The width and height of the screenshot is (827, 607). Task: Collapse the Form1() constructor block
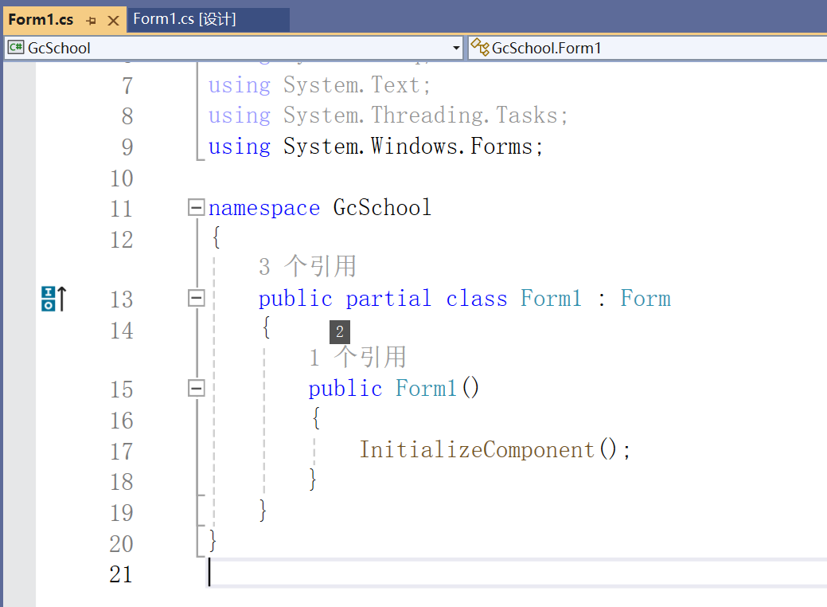pyautogui.click(x=196, y=389)
